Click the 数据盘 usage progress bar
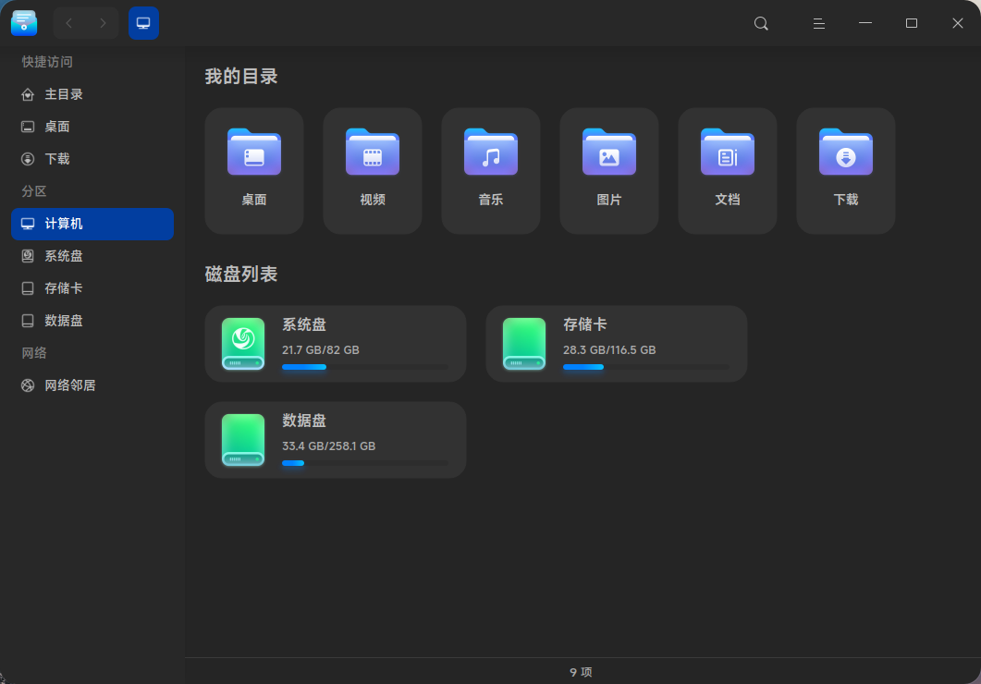This screenshot has height=684, width=981. 365,463
